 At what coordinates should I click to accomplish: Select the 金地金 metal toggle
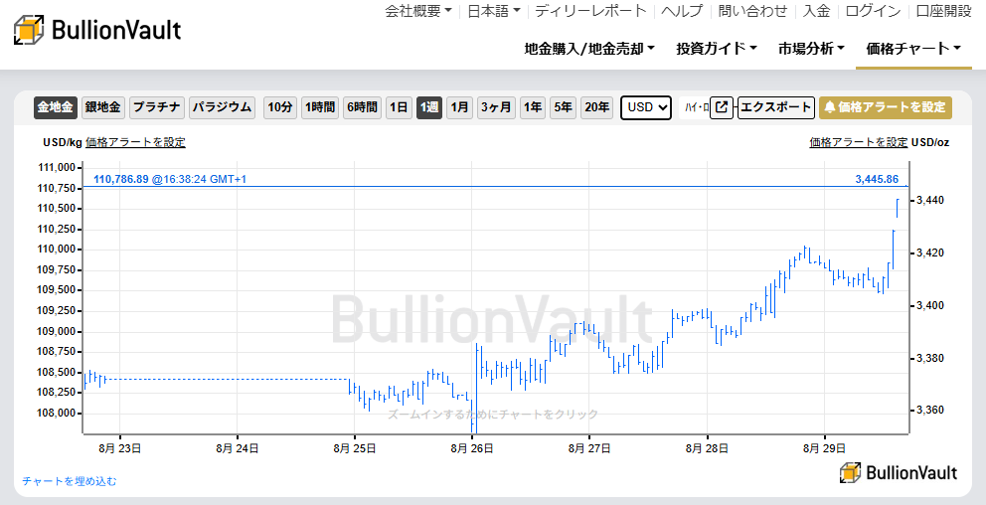pos(56,107)
